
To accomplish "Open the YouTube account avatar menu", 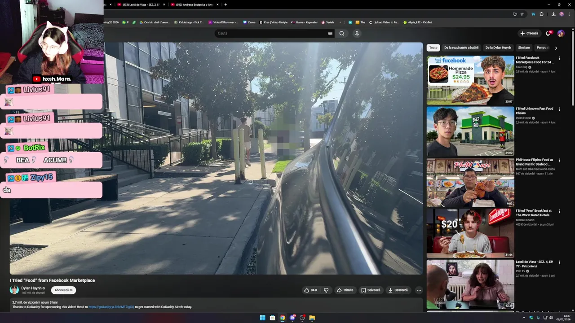I will tap(561, 33).
